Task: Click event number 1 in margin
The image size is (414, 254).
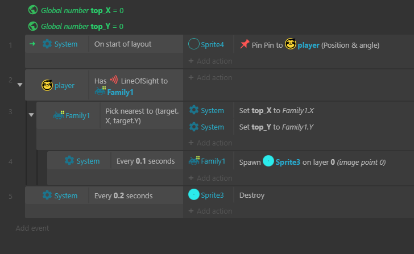Action: [11, 45]
